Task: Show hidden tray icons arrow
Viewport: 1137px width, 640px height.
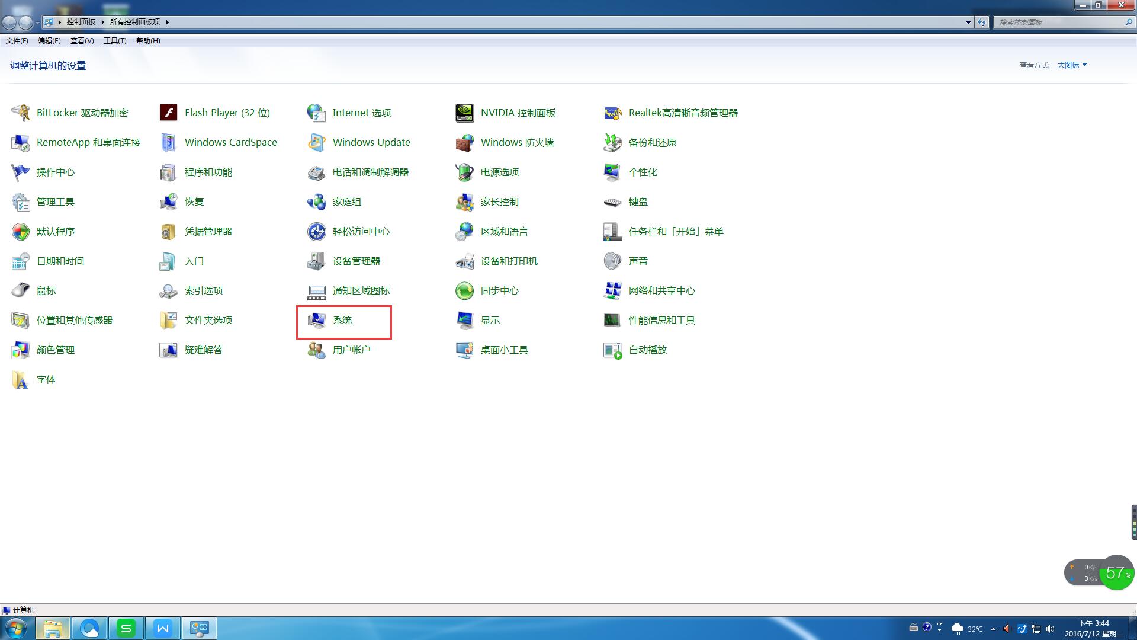Action: pos(993,629)
